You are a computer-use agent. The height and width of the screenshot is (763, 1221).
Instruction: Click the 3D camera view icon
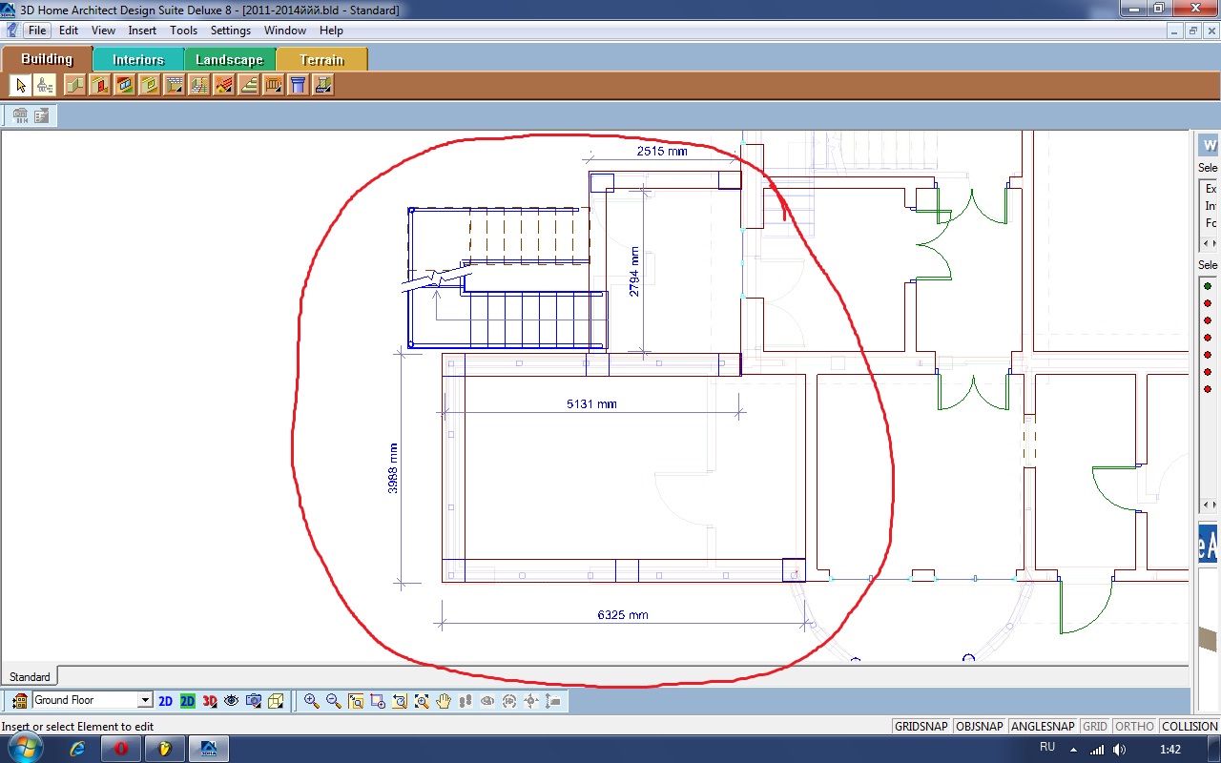(254, 701)
